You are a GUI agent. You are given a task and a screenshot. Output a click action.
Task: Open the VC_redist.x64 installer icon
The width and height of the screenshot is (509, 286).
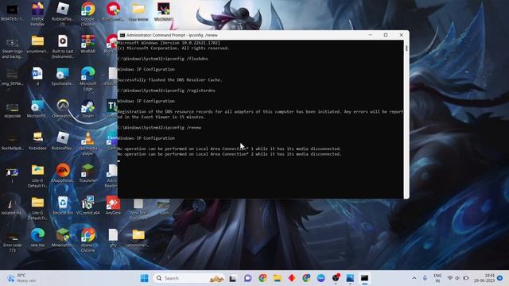click(x=88, y=205)
